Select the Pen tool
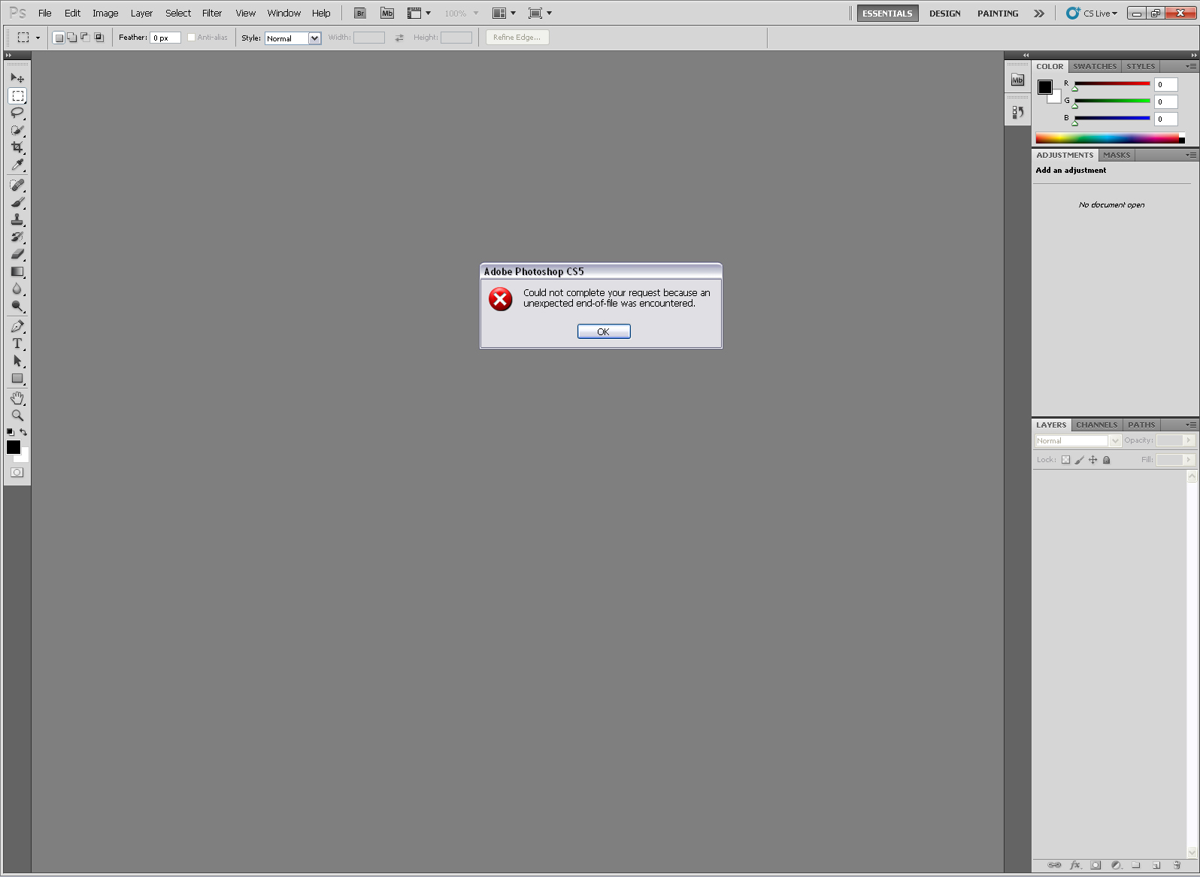The width and height of the screenshot is (1200, 877). coord(17,326)
